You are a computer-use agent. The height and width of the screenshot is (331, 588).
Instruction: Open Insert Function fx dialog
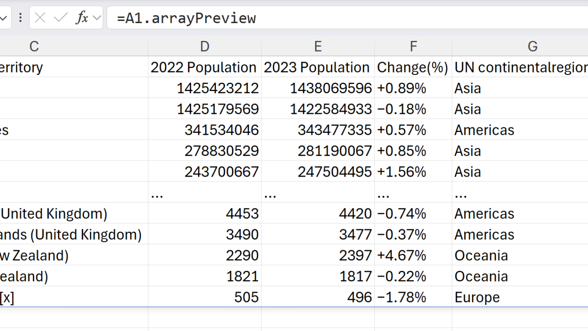pyautogui.click(x=82, y=18)
